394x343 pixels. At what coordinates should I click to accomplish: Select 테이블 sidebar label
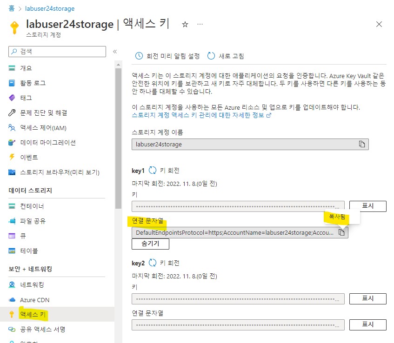[29, 251]
